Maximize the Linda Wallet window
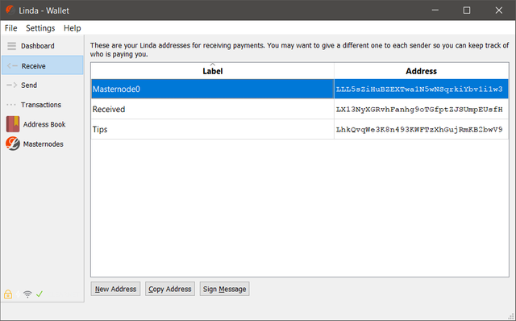 click(x=467, y=10)
